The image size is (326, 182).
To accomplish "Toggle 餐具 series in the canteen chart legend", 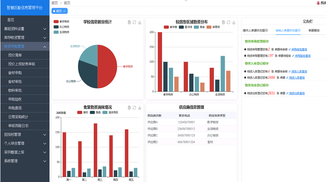I will 94,112.
